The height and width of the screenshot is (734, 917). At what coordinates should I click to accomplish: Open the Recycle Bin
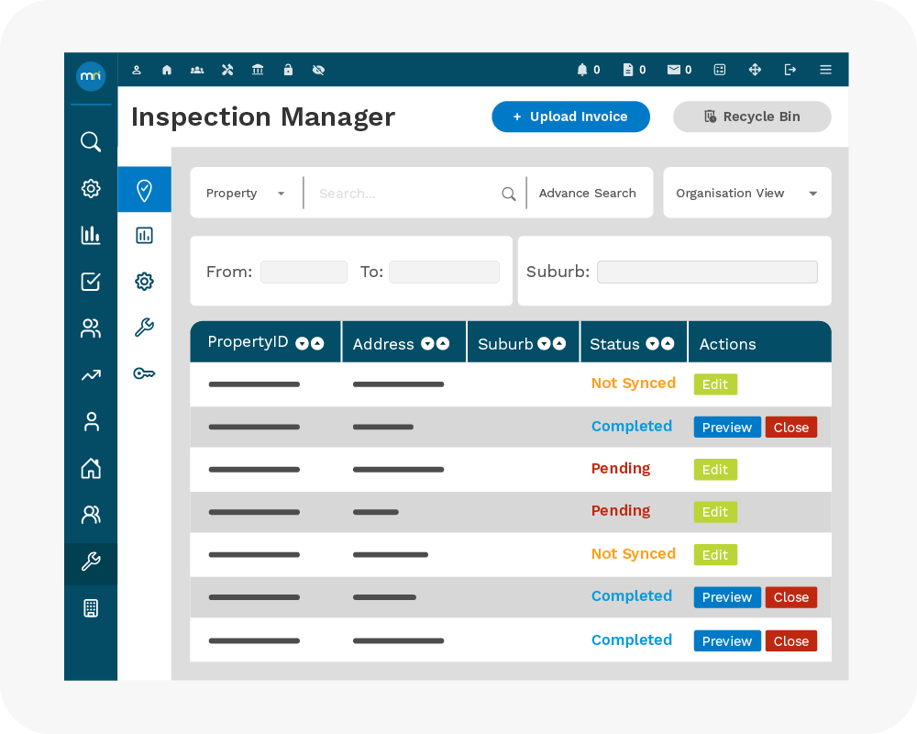pos(752,117)
